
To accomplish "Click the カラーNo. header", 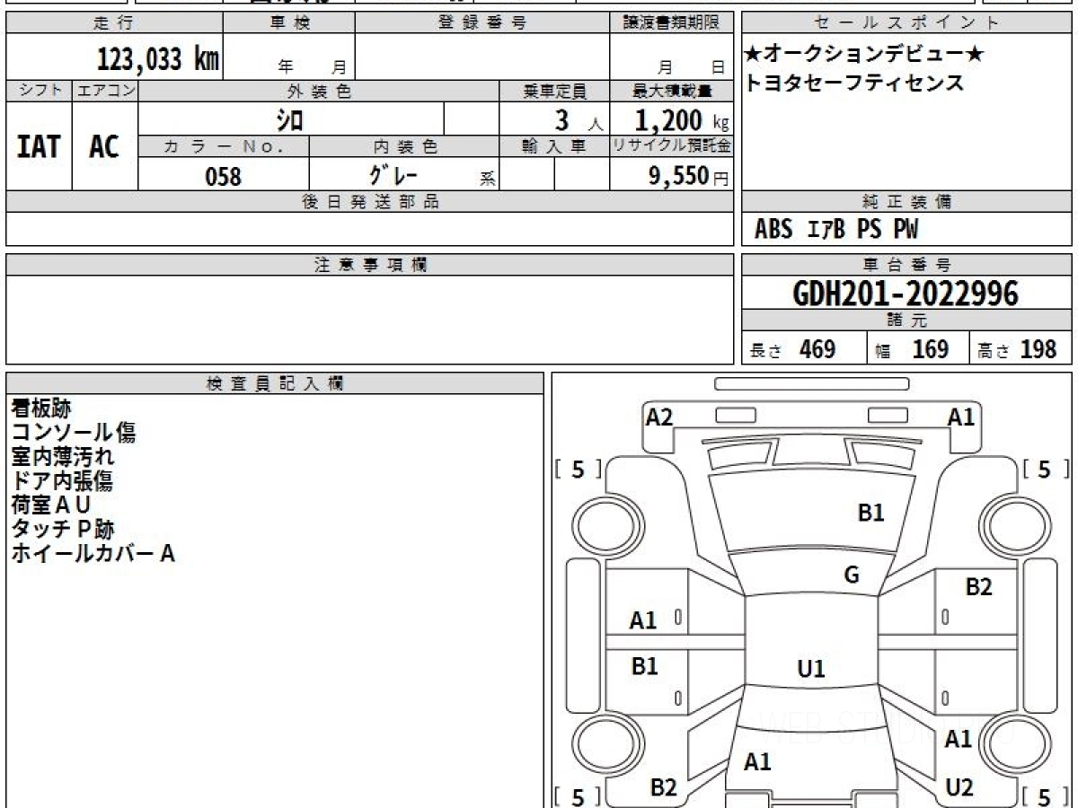I will click(224, 146).
